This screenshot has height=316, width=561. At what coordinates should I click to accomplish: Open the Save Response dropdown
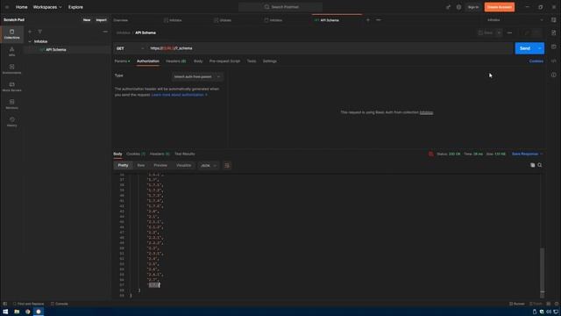[527, 154]
